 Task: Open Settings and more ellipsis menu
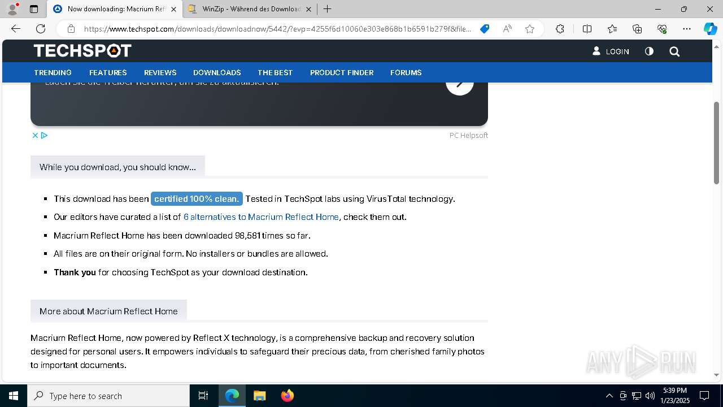pos(687,29)
